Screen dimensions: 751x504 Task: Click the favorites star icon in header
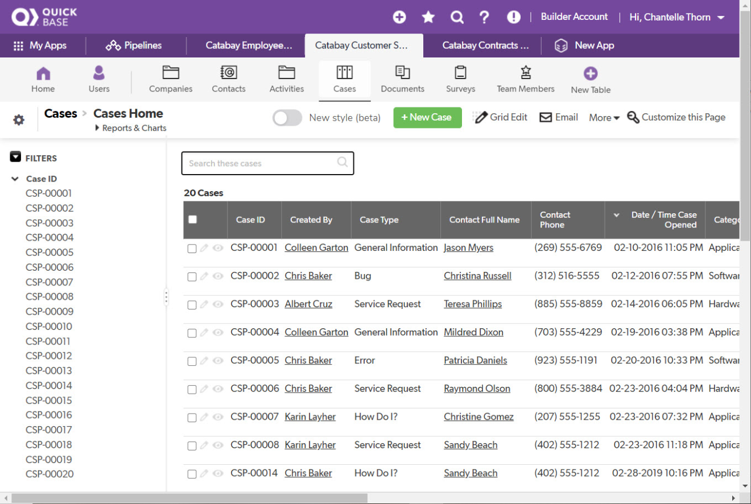click(428, 17)
